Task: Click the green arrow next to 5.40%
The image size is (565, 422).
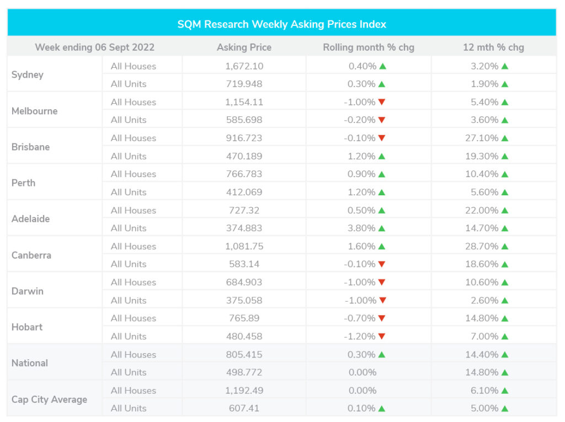Action: coord(504,102)
